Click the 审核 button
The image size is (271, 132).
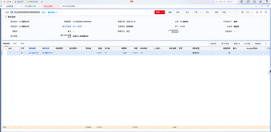pos(187,12)
